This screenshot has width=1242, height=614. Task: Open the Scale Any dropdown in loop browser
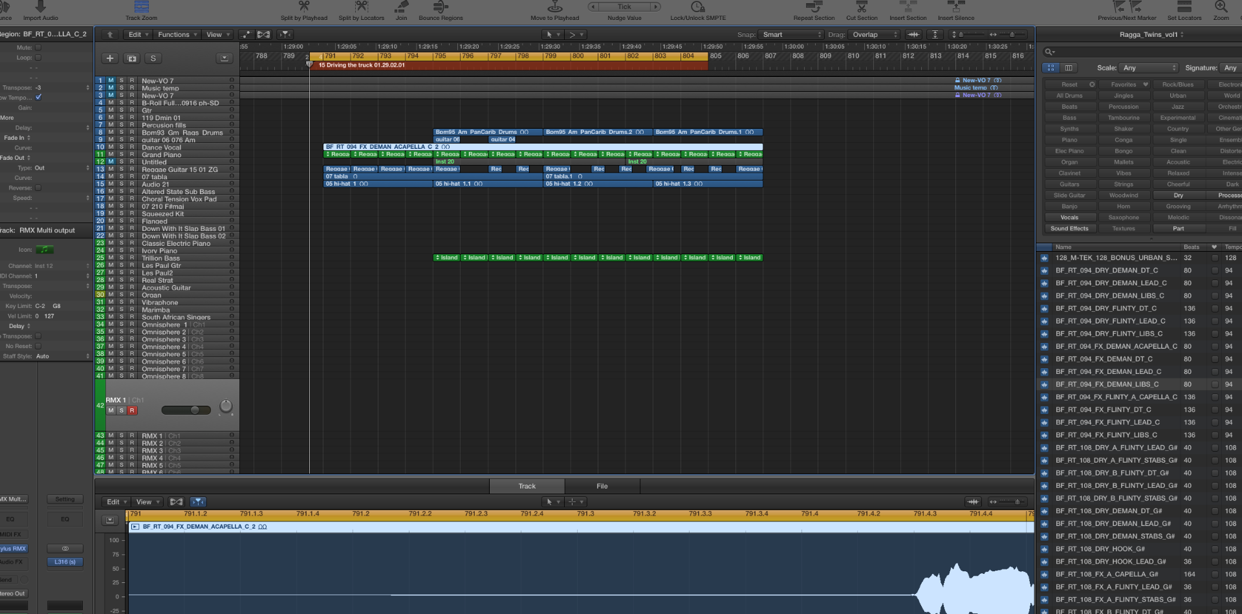click(x=1149, y=68)
